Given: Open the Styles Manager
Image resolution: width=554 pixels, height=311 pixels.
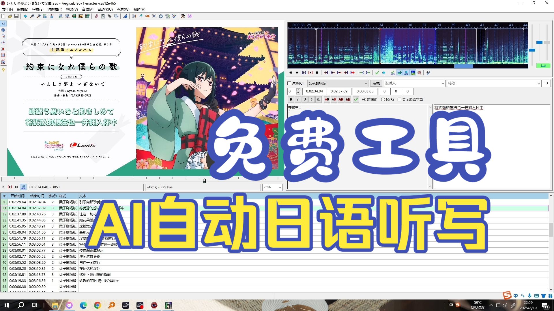Looking at the screenshot, I should (x=96, y=16).
